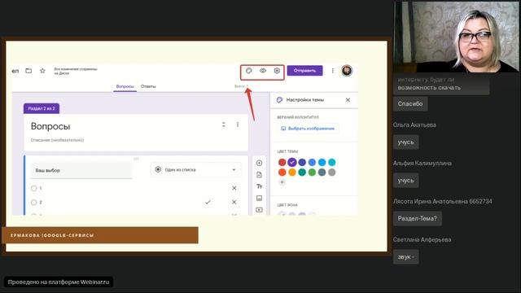Click the учусь message under Альфия Калимуллина

tap(406, 181)
